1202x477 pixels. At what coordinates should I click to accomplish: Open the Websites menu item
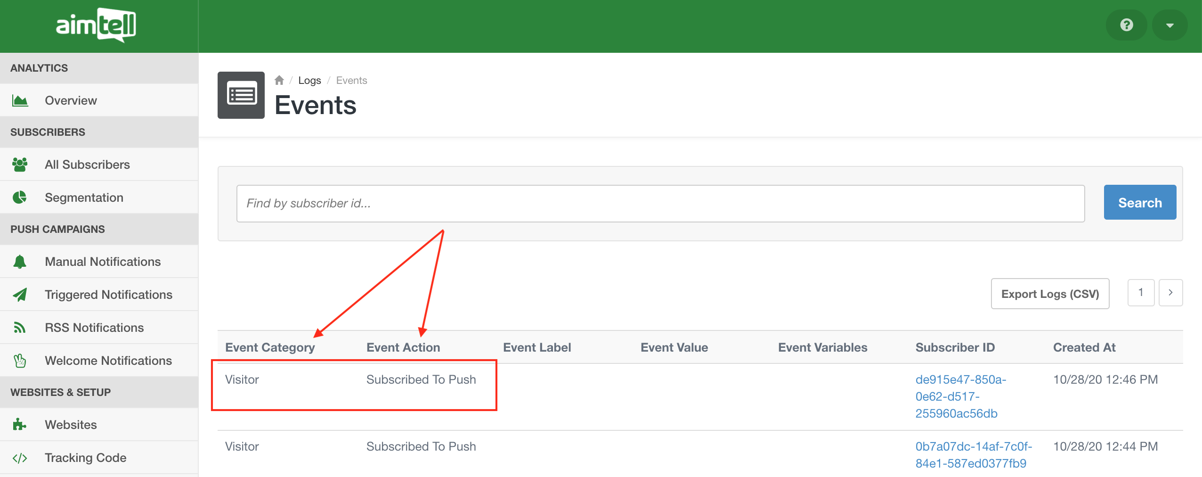tap(71, 425)
